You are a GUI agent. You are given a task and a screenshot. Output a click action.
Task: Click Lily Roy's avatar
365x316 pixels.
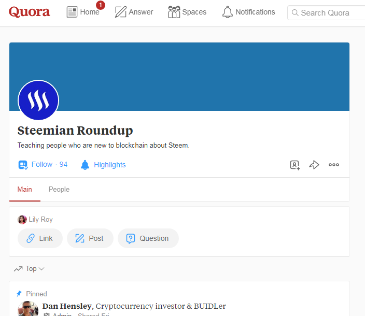[22, 220]
